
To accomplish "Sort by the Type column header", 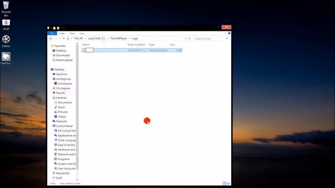I will 152,44.
